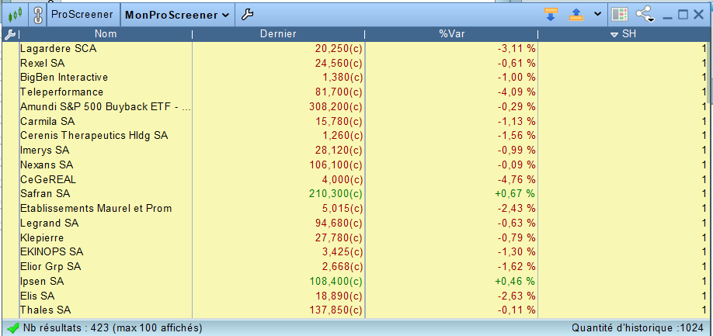Click the green checkmark status icon
Viewport: 713px width, 336px height.
coord(12,327)
